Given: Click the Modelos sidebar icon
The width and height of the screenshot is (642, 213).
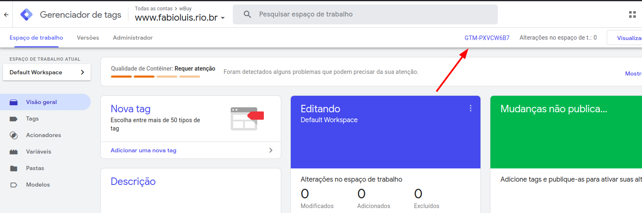Looking at the screenshot, I should coord(14,185).
